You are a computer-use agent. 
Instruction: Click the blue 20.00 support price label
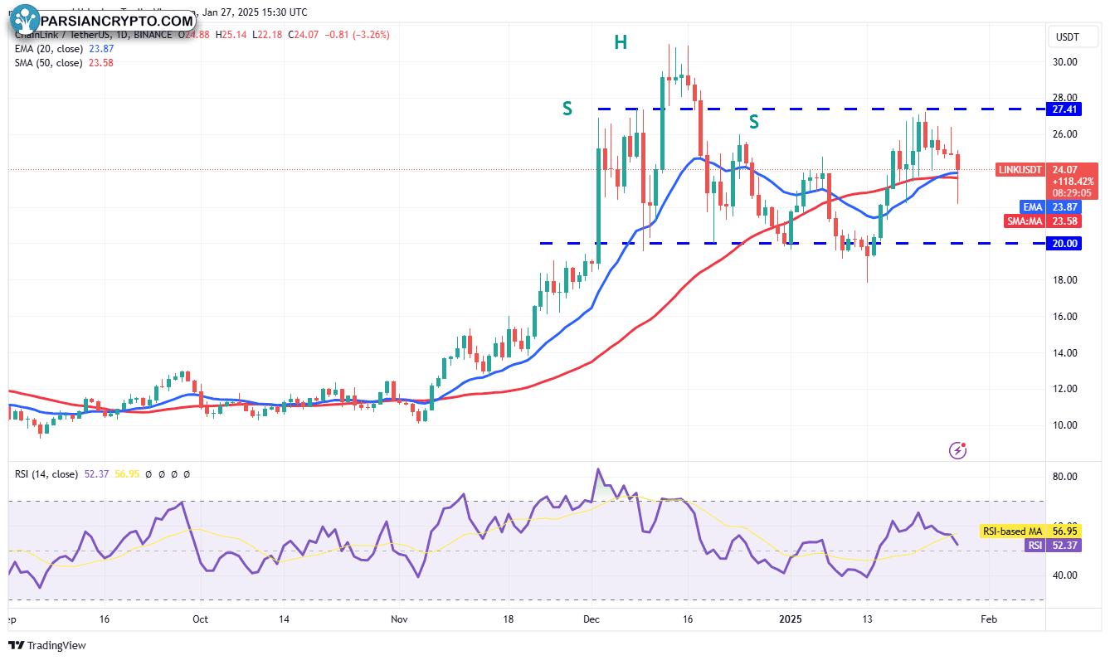1065,243
